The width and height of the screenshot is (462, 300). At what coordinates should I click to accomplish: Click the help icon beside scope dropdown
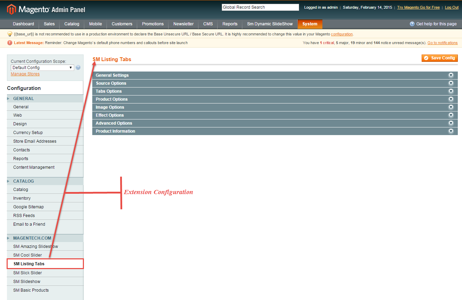(78, 68)
